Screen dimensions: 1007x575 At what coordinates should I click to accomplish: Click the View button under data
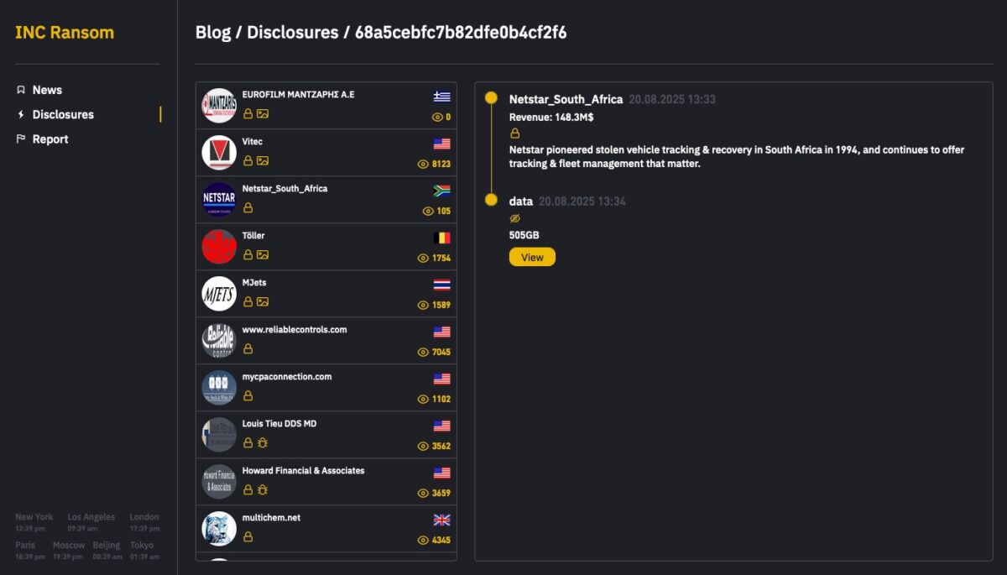[532, 257]
